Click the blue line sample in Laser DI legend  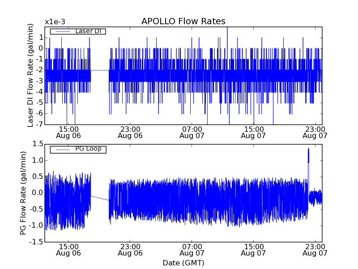(x=62, y=31)
